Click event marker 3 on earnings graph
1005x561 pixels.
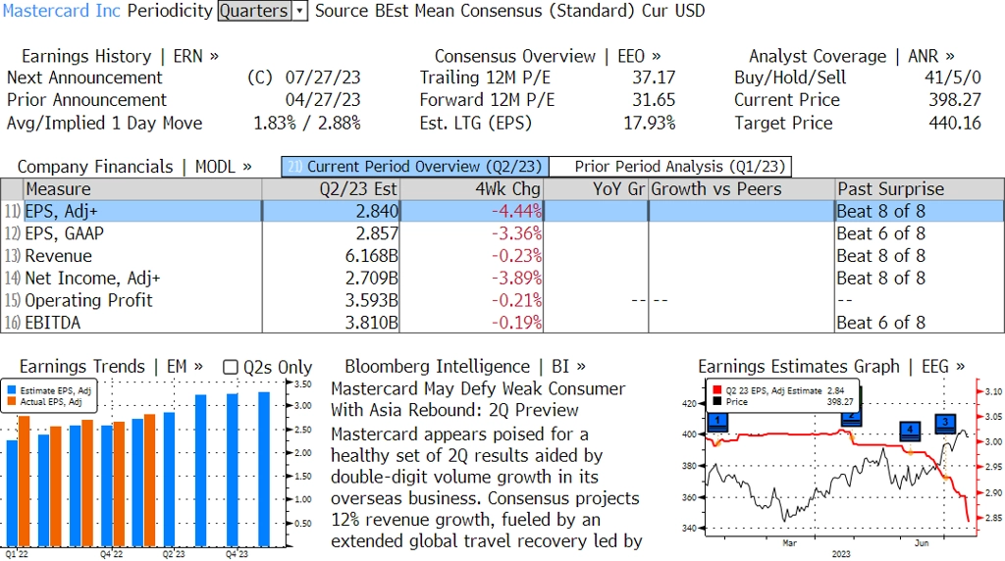(945, 424)
